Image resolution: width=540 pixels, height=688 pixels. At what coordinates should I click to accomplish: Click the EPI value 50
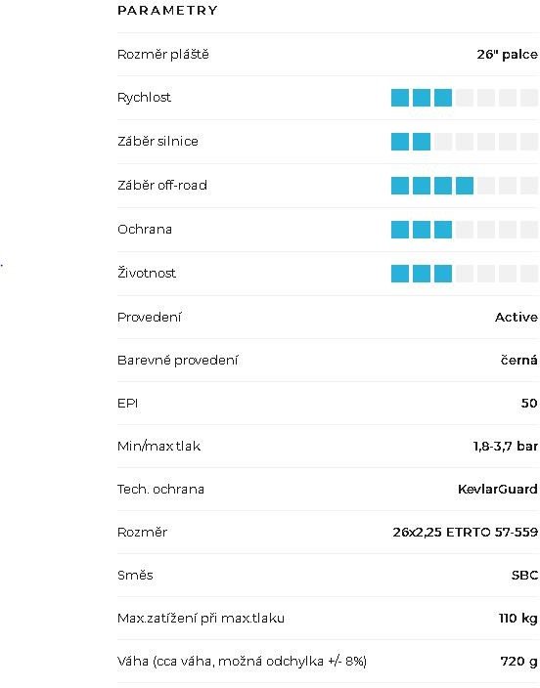pyautogui.click(x=529, y=403)
